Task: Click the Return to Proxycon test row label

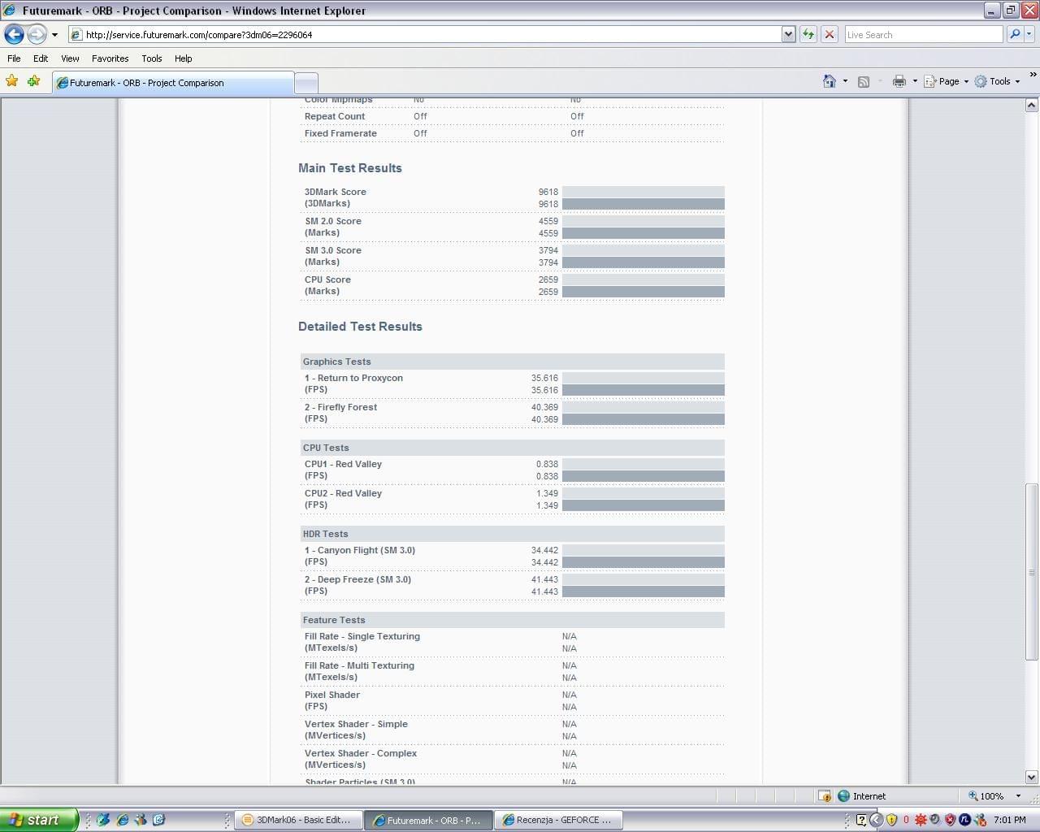Action: pyautogui.click(x=353, y=378)
